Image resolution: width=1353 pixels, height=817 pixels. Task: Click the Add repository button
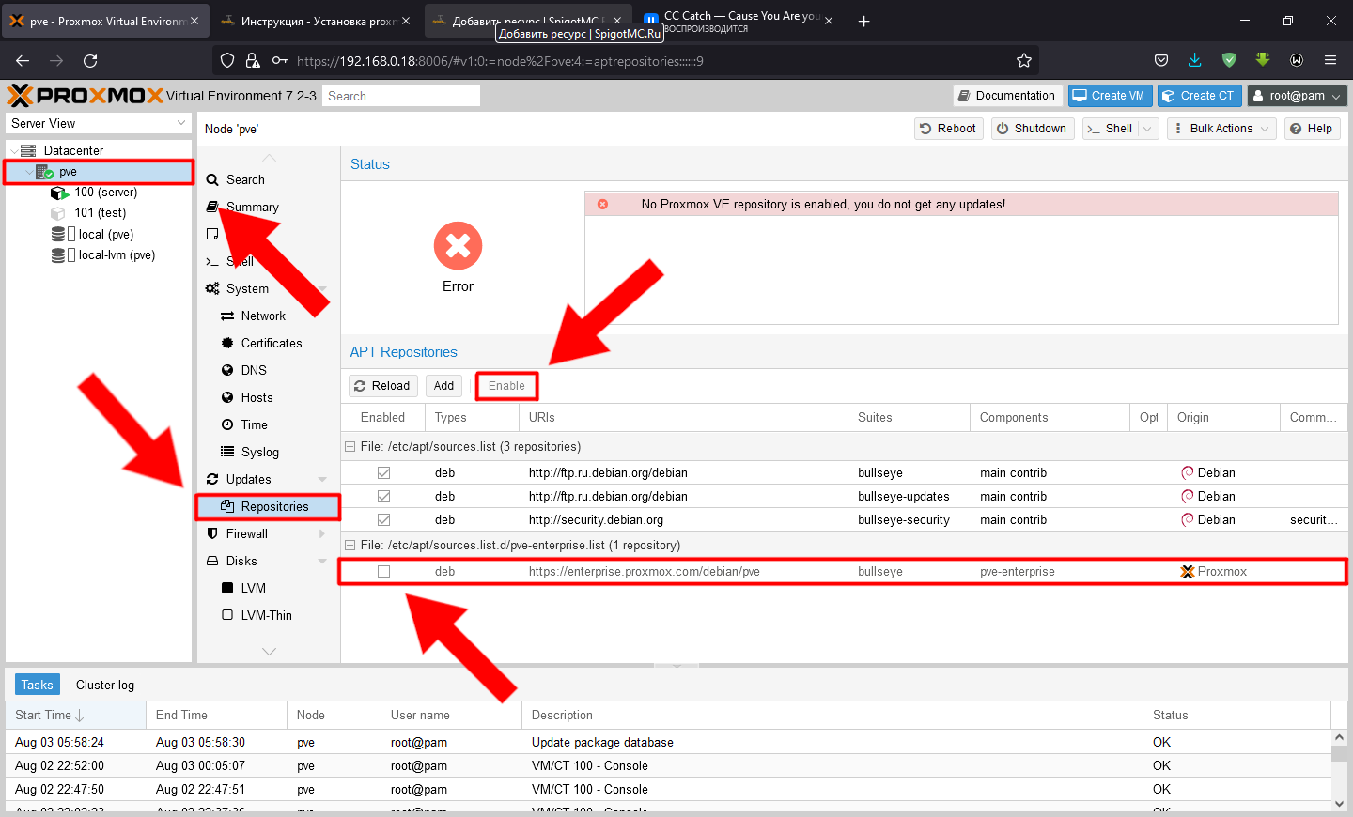coord(443,386)
